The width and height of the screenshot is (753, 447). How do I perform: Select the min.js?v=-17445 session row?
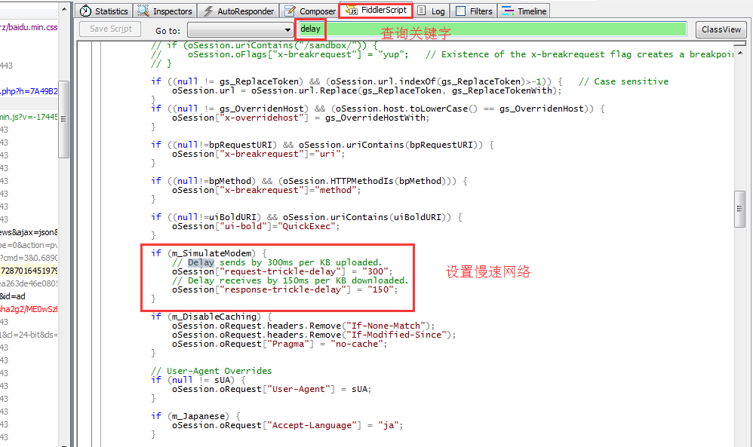tap(29, 117)
